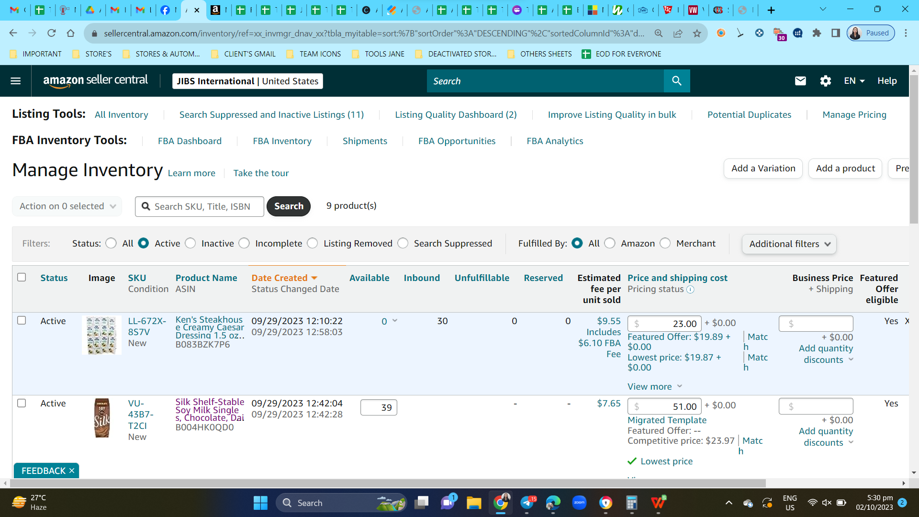Sort by the Date Created column

(284, 278)
